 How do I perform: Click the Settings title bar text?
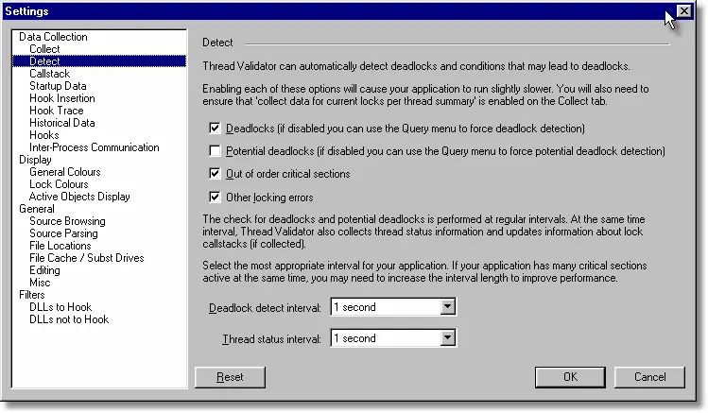click(26, 10)
